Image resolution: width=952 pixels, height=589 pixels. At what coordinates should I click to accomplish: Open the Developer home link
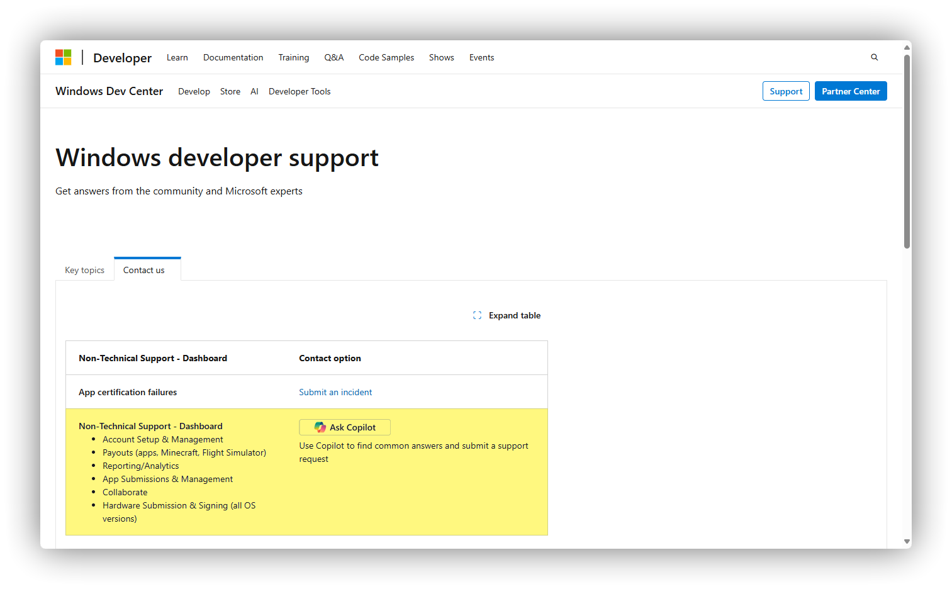(122, 58)
